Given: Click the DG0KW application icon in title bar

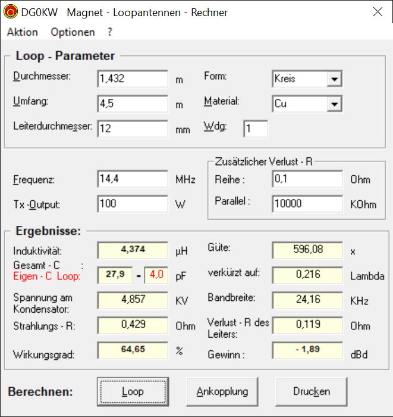Looking at the screenshot, I should tap(10, 12).
